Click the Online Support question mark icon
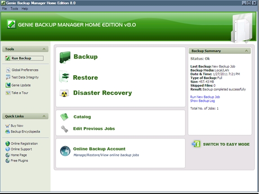The width and height of the screenshot is (259, 194). (x=8, y=149)
